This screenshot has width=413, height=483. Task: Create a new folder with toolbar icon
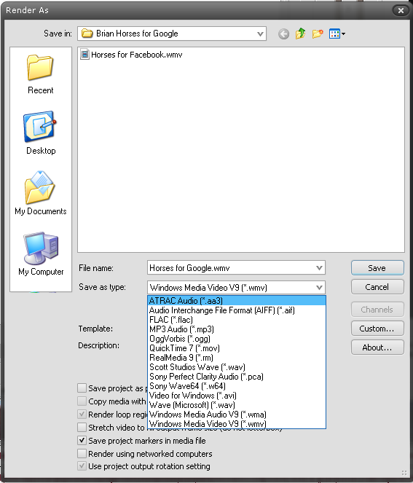point(318,34)
